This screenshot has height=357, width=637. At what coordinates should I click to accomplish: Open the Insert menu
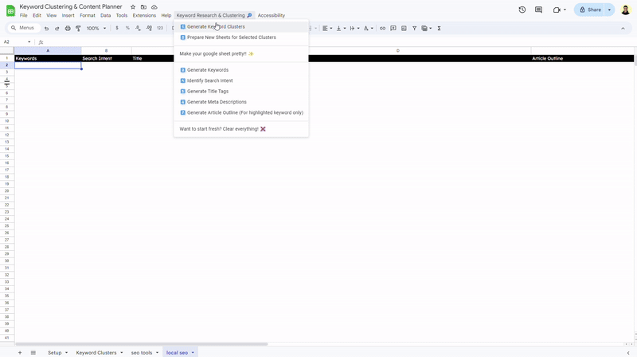click(68, 15)
